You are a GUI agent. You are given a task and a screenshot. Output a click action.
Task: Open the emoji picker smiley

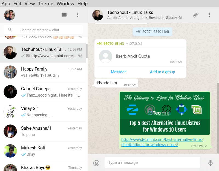96,163
